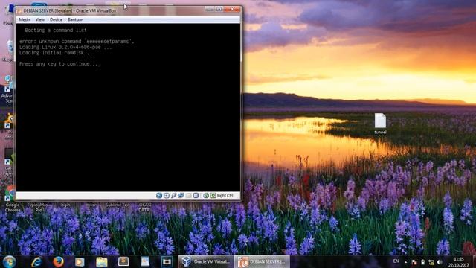Screen dimensions: 476x268
Task: Click inside the Debian VM console screen
Action: (128, 107)
